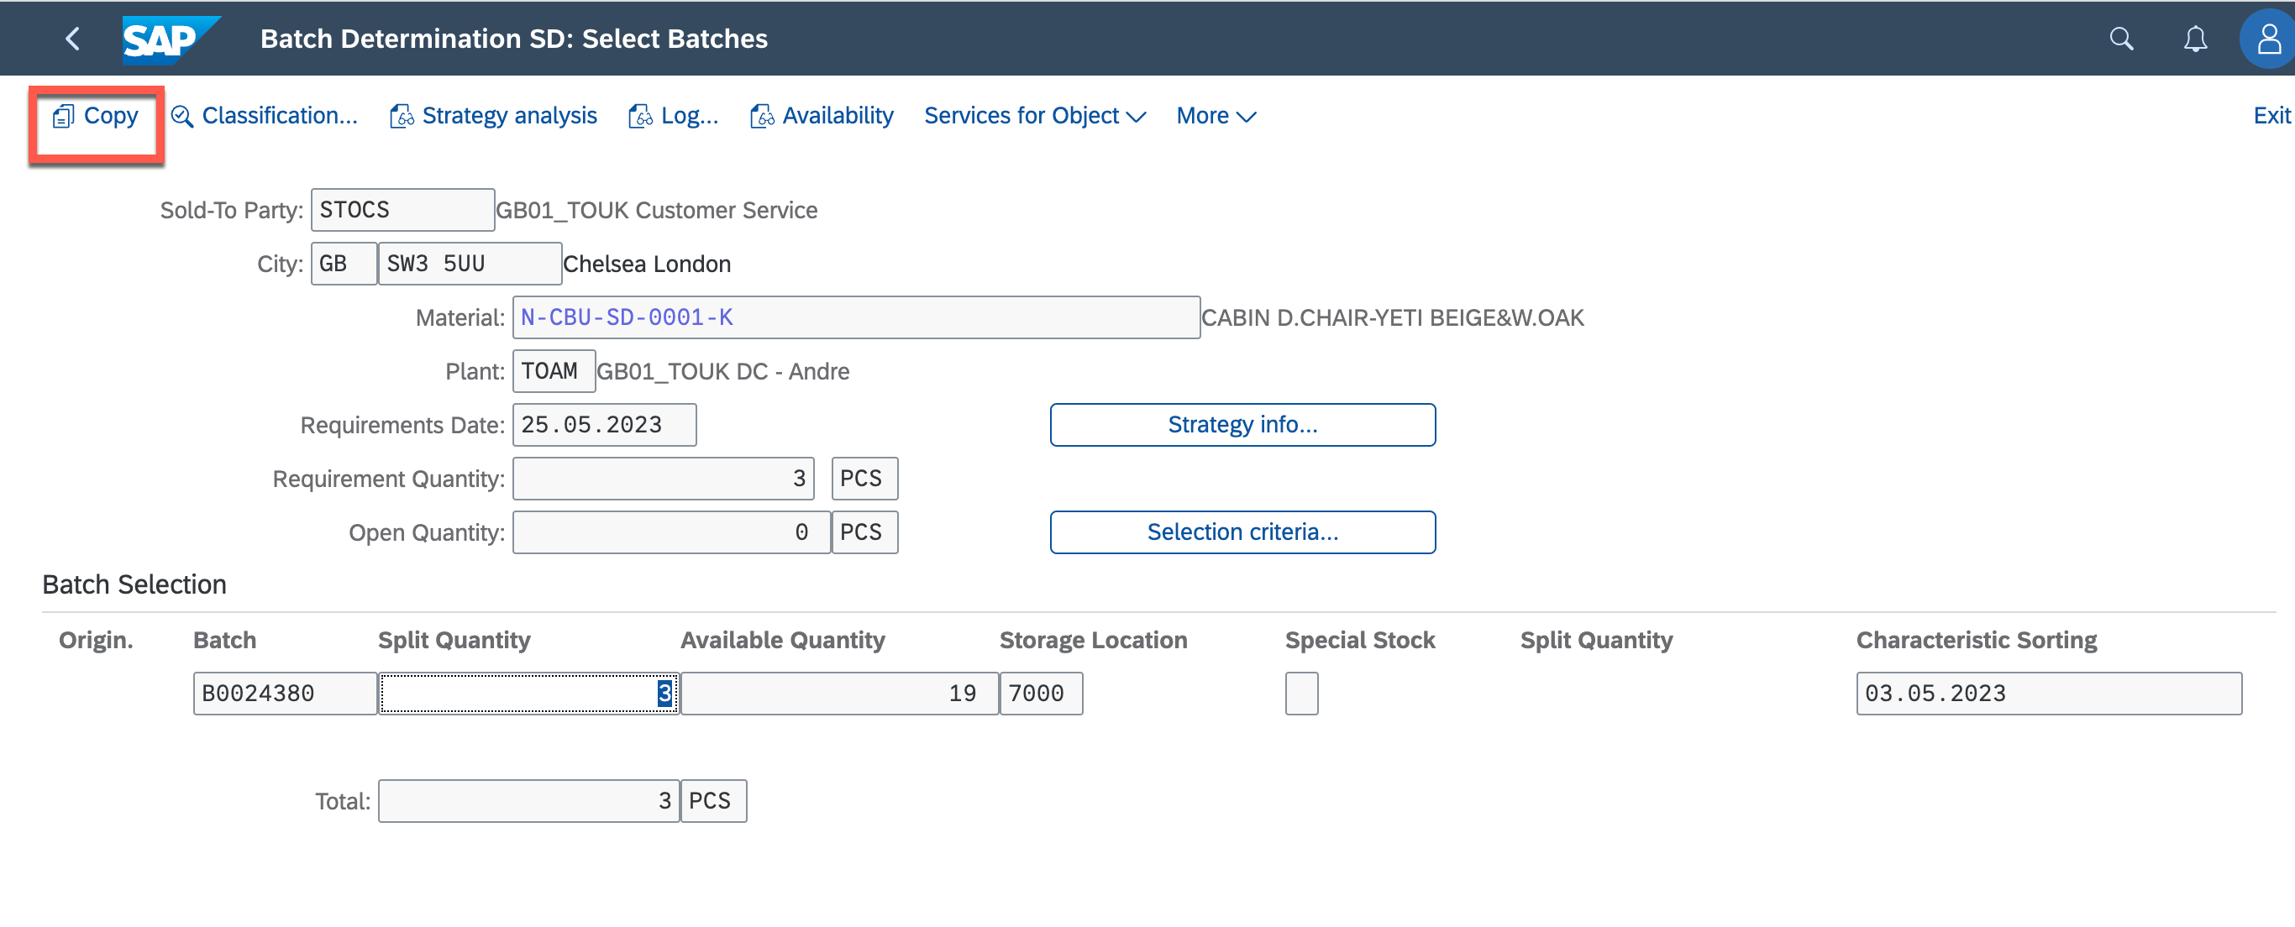Open Strategy info button
The image size is (2295, 927).
click(x=1242, y=425)
